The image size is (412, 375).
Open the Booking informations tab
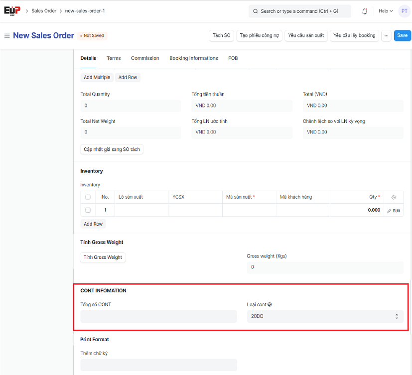[x=193, y=58]
